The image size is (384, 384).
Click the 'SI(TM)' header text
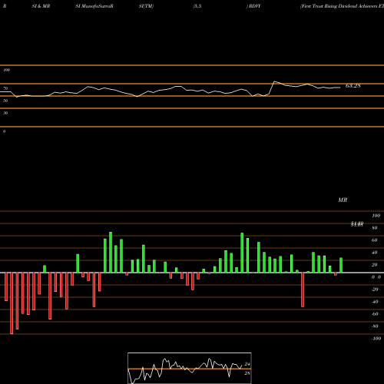point(146,6)
